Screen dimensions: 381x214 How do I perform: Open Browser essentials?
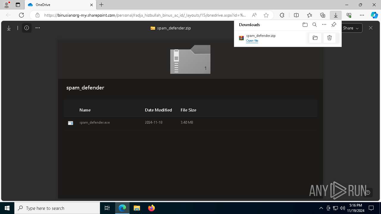tap(349, 15)
